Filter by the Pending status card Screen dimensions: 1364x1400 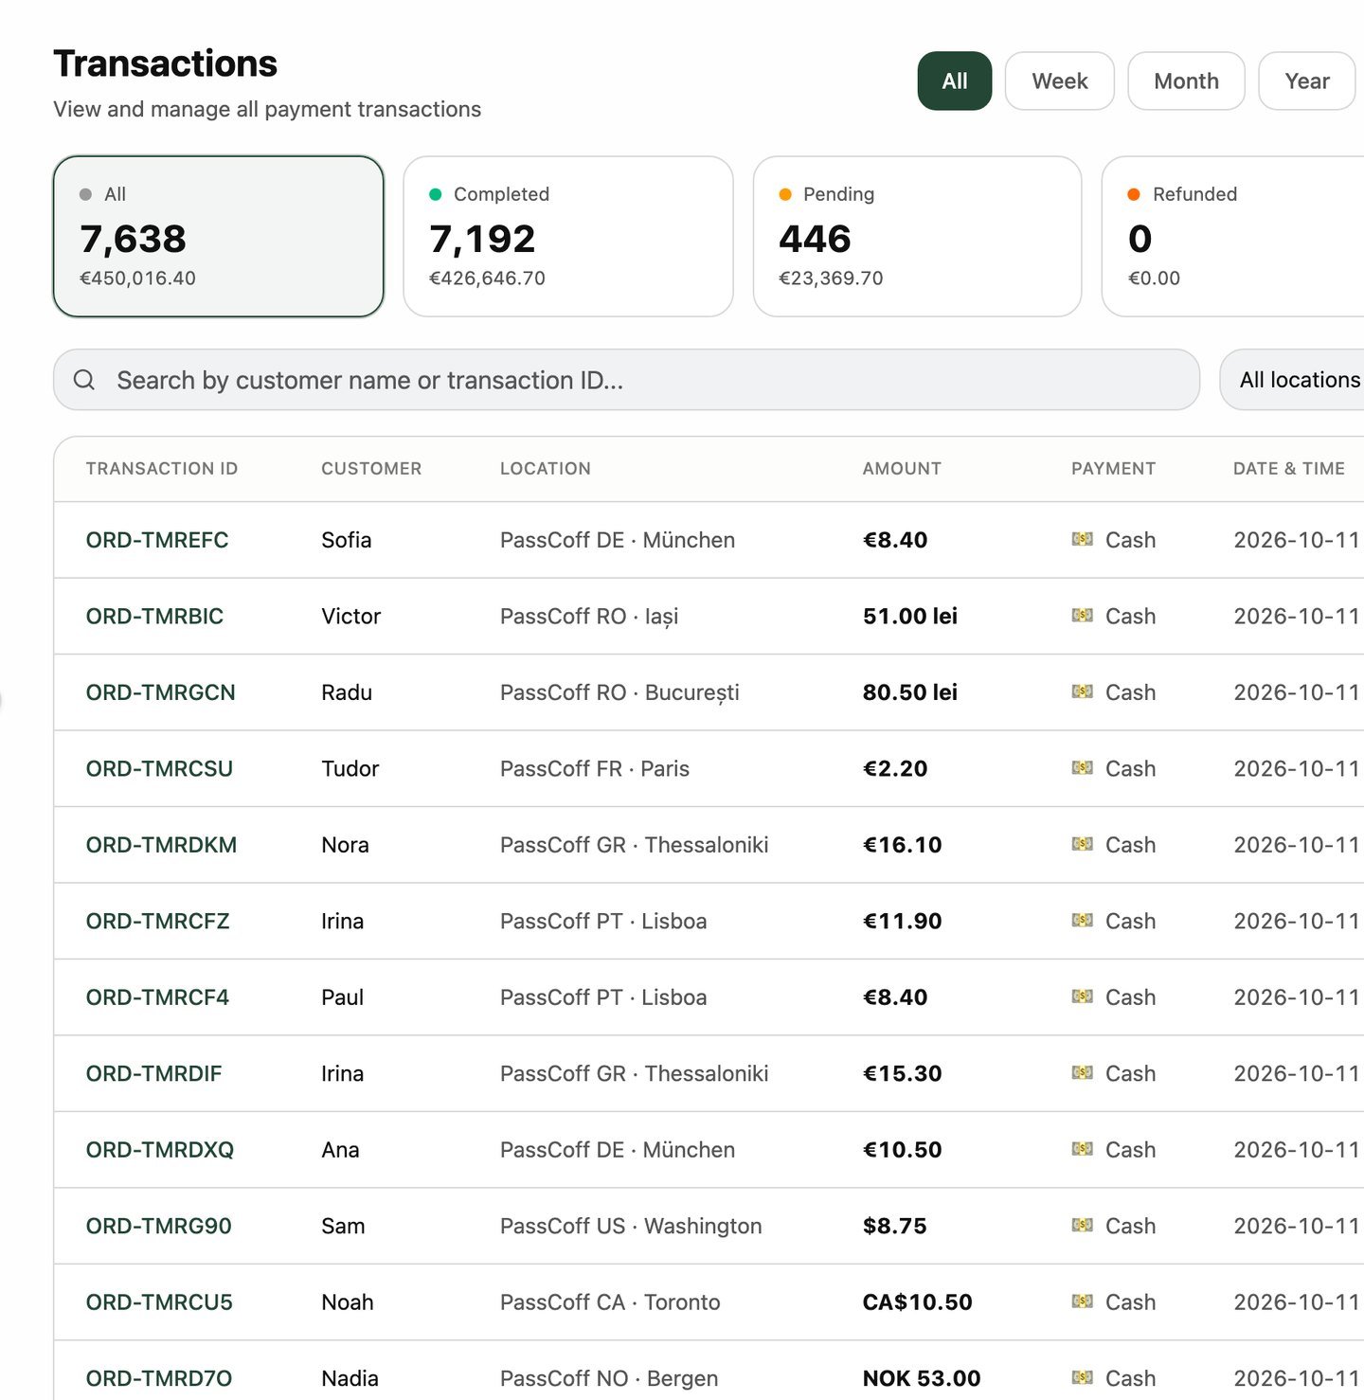click(x=917, y=237)
